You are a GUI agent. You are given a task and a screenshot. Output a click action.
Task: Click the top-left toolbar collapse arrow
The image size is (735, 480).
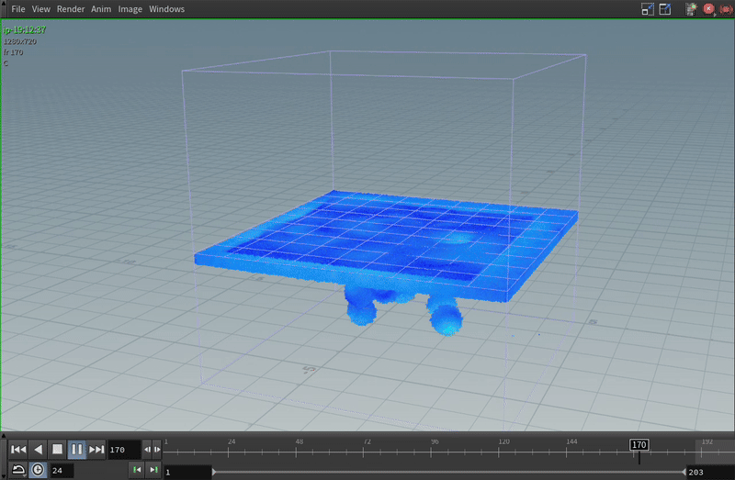point(4,4)
